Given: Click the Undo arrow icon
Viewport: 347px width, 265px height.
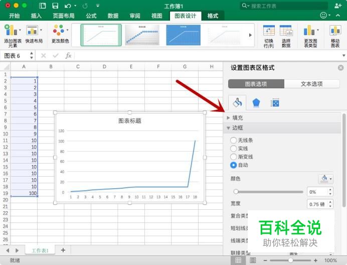Looking at the screenshot, I should tap(68, 6).
